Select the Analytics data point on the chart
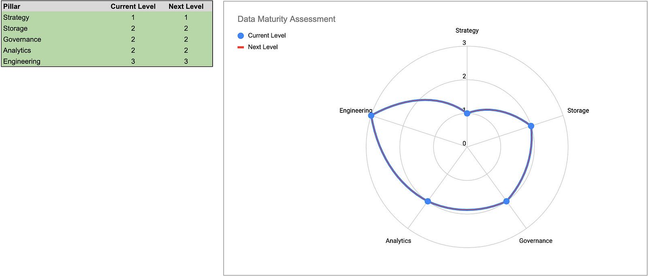This screenshot has width=648, height=276. [x=428, y=201]
